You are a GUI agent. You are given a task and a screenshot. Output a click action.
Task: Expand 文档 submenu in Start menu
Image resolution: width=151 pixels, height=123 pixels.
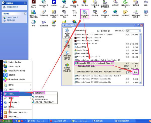(x=17, y=89)
